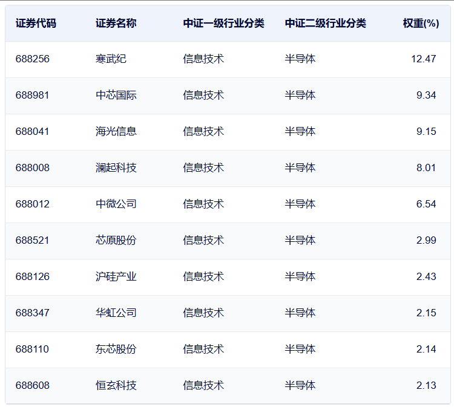
Task: Click the 中证二级行业分类 column header
Action: pos(326,24)
